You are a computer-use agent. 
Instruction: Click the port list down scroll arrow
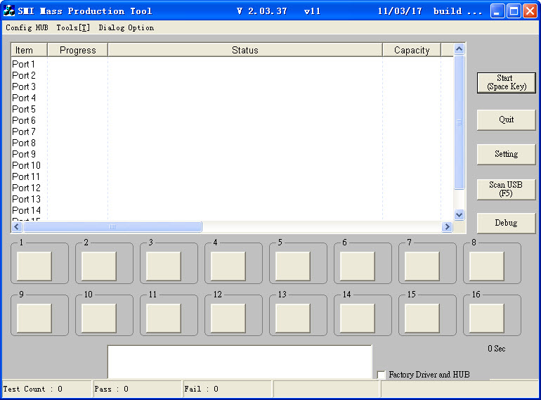pyautogui.click(x=459, y=214)
